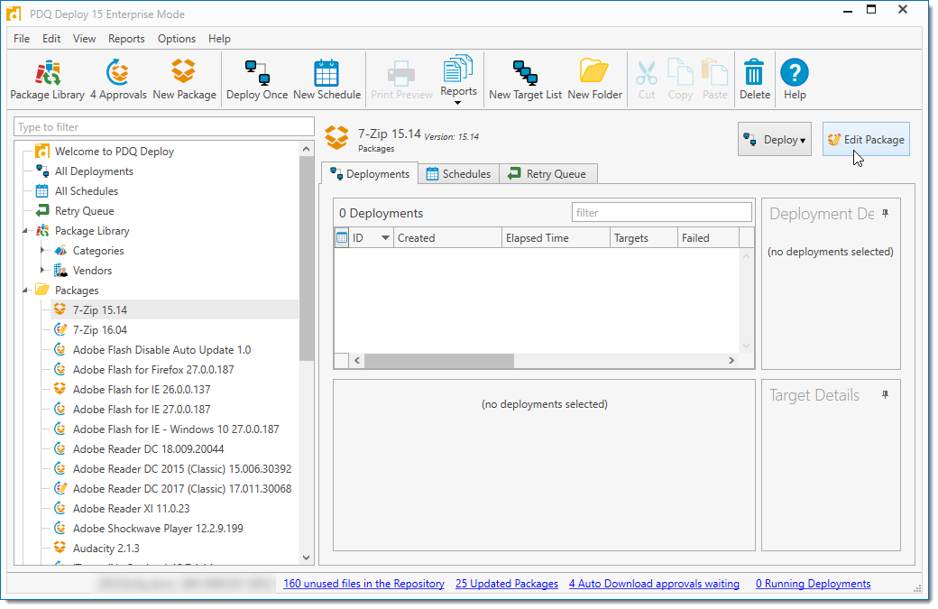The width and height of the screenshot is (938, 609).
Task: Collapse the Packages folder node
Action: pos(25,291)
